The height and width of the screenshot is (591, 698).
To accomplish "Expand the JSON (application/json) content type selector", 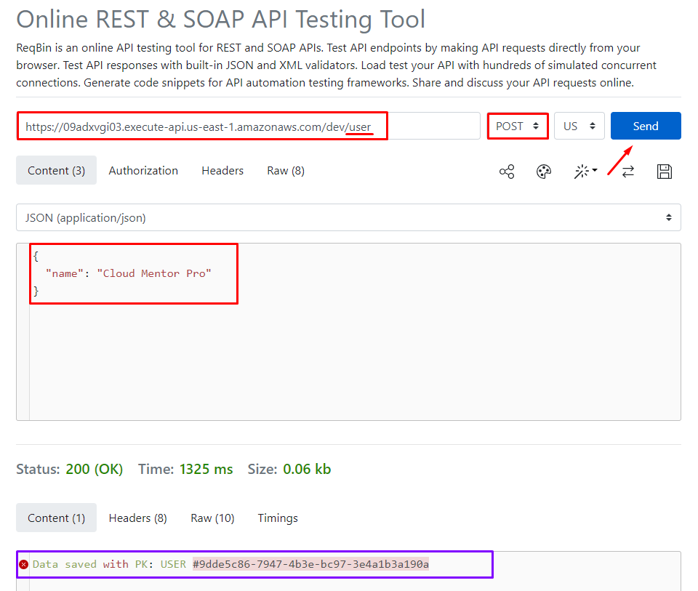I will [x=348, y=217].
